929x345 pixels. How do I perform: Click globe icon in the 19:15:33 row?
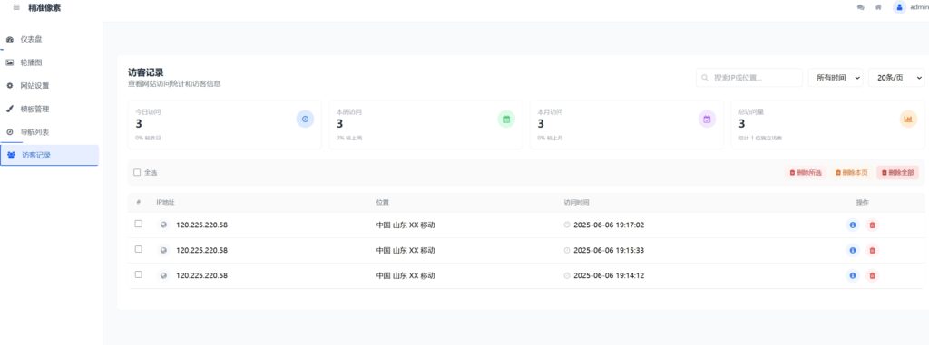point(163,250)
